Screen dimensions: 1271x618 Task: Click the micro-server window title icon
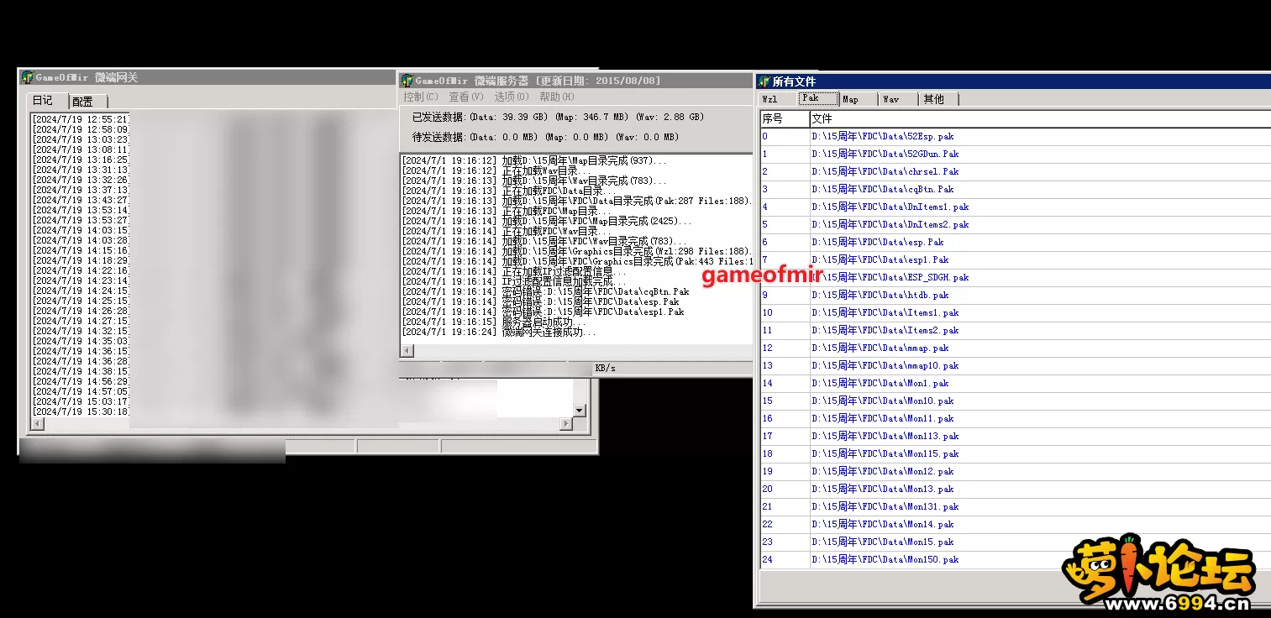pos(407,81)
